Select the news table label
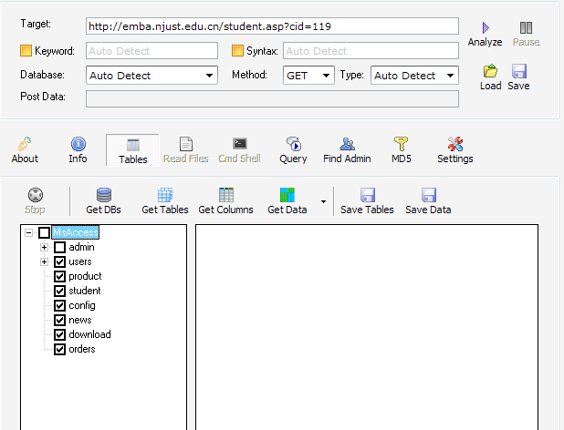 (x=79, y=320)
